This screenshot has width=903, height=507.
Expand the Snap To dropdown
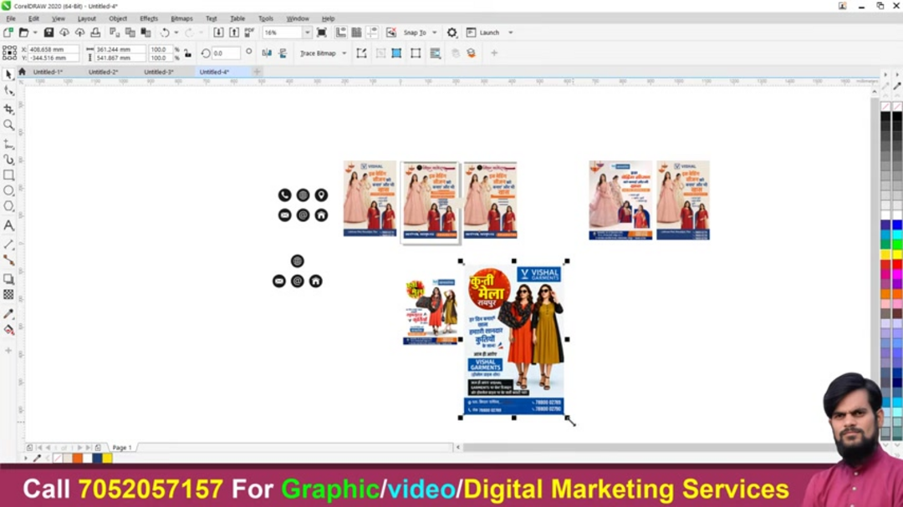click(434, 33)
